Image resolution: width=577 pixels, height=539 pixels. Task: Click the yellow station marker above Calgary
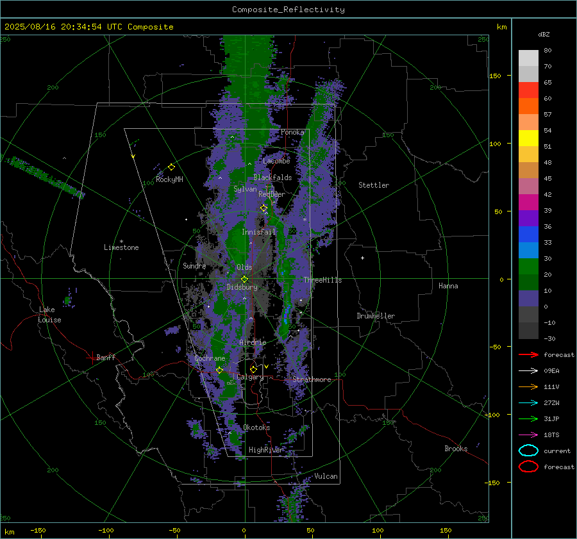[253, 369]
